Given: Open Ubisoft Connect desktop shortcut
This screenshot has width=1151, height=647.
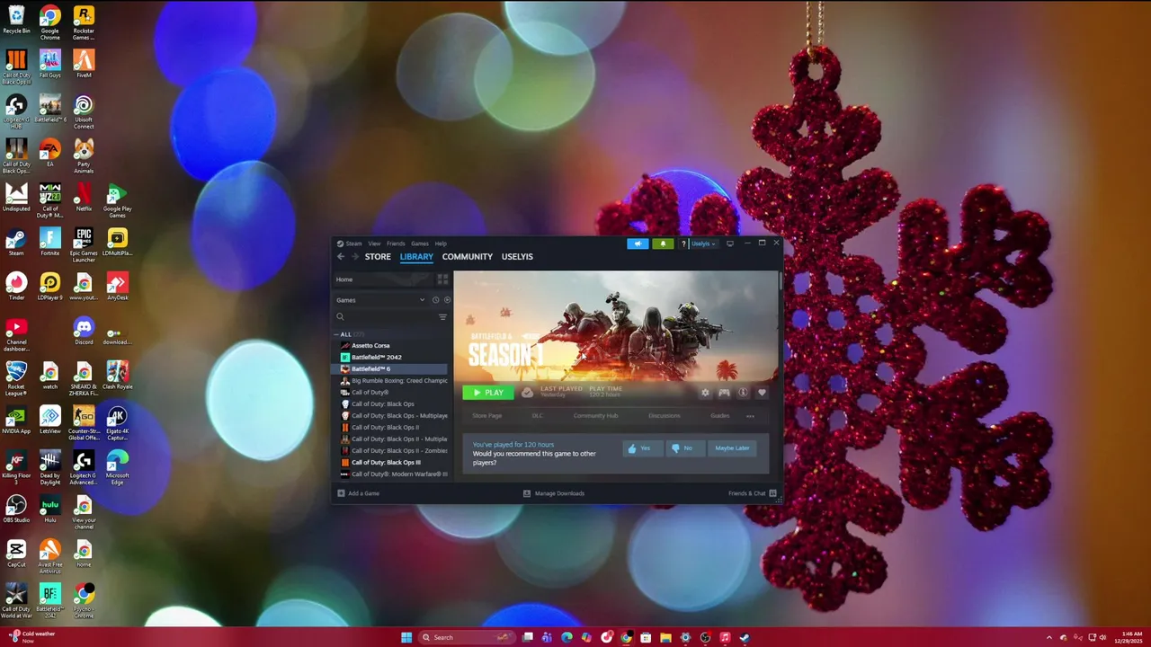Looking at the screenshot, I should click(x=84, y=111).
